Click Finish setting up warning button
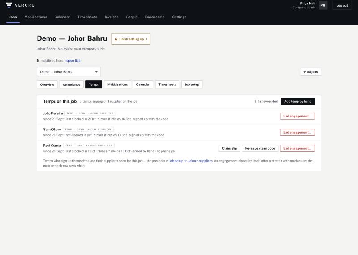 131,39
